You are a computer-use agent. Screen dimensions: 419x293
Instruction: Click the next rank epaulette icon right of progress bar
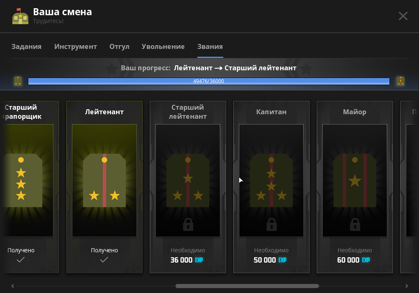point(400,81)
